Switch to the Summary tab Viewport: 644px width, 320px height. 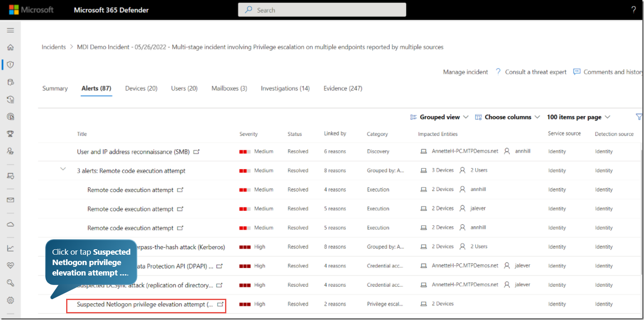click(55, 88)
